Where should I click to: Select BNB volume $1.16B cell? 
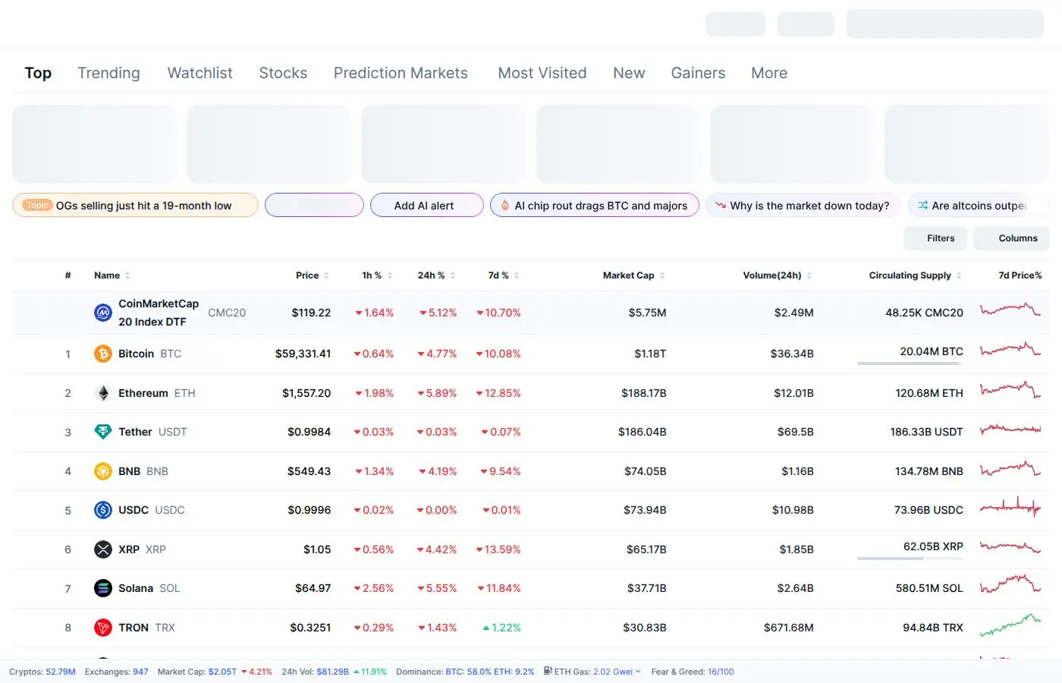[797, 471]
